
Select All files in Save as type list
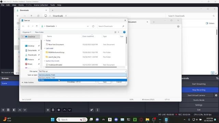pos(82,80)
